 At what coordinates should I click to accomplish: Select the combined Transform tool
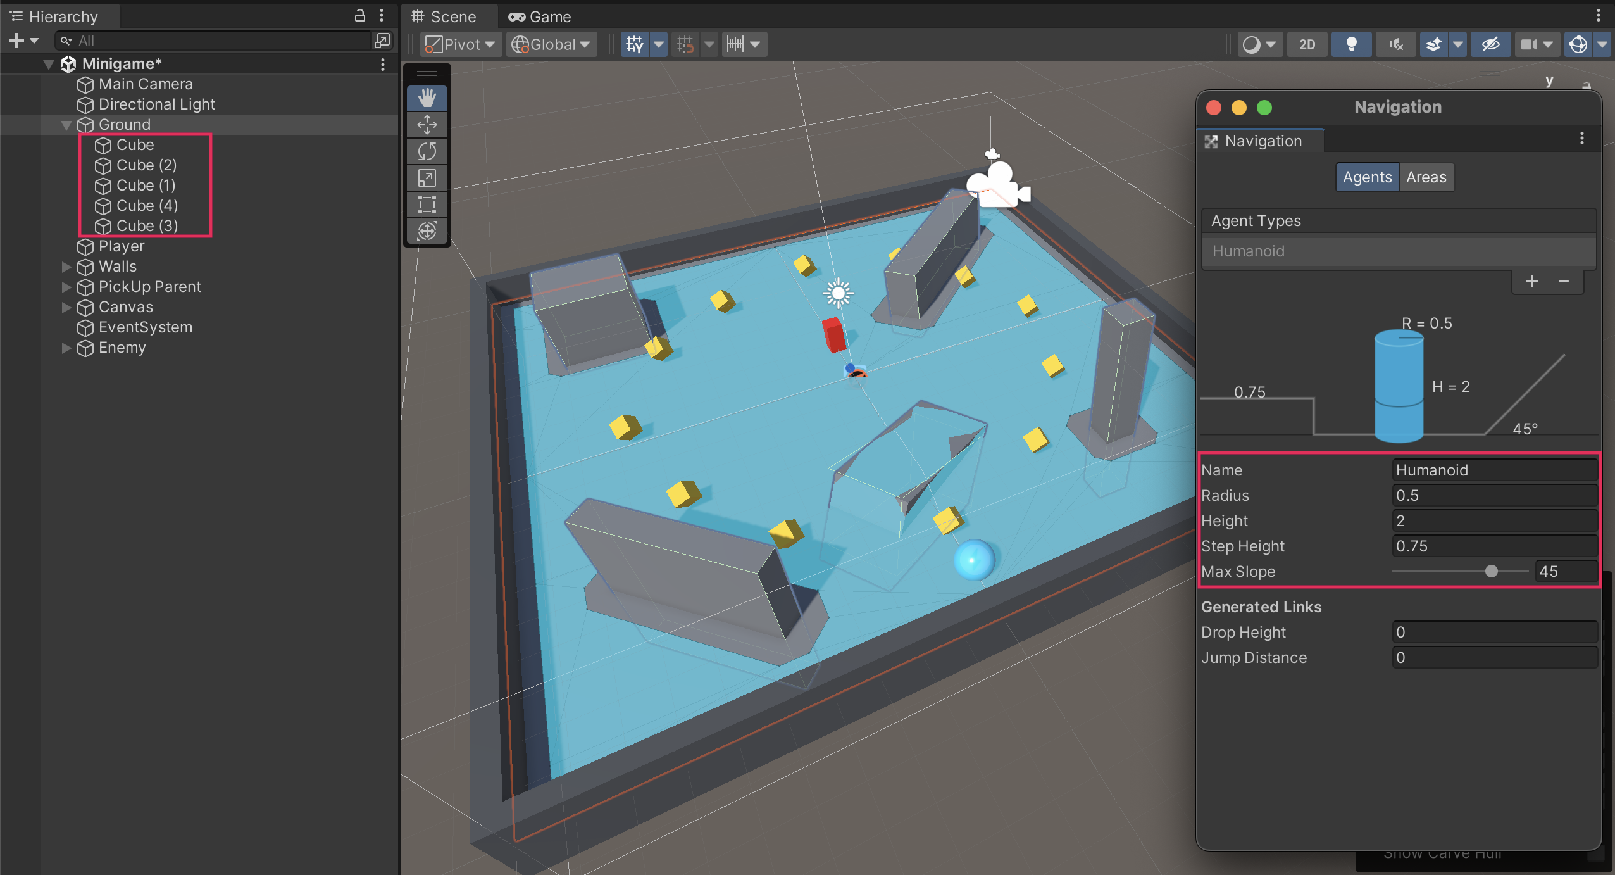(427, 231)
